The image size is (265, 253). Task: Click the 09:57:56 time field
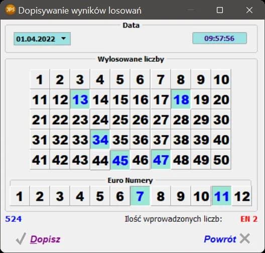219,38
